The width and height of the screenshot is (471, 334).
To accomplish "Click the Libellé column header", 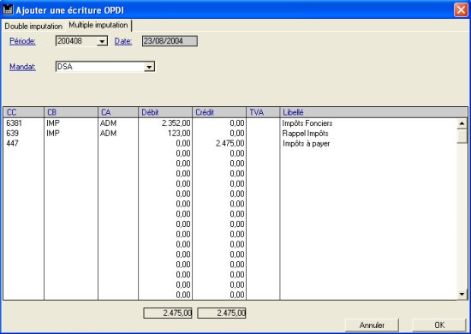I will [373, 112].
